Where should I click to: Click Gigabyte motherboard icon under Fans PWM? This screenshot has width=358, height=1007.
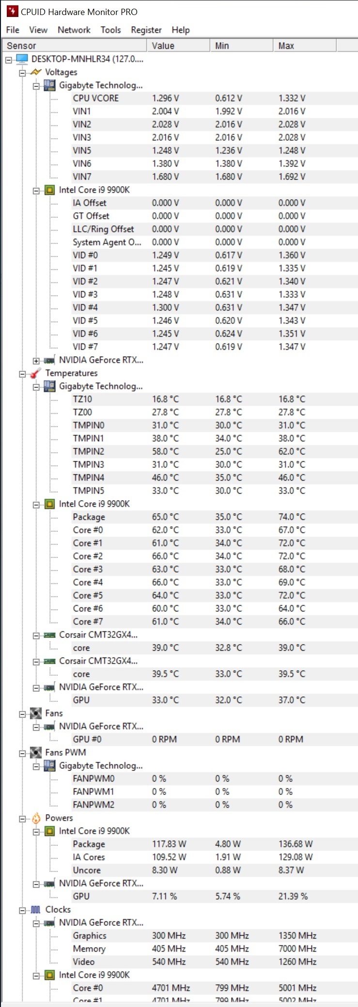[49, 766]
